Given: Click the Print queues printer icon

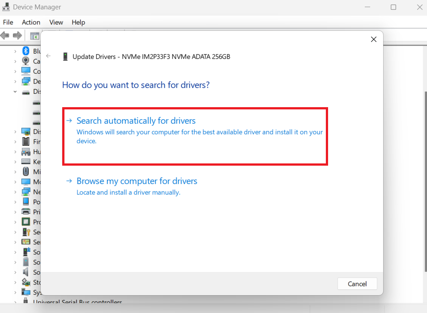Looking at the screenshot, I should [x=26, y=212].
